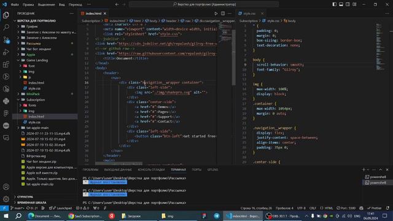Viewport: 393px width, 221px height.
Task: Go forward using title bar arrow
Action: coord(124,4)
